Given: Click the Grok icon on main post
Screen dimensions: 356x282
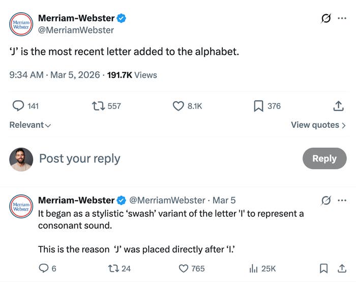Looking at the screenshot, I should tap(325, 18).
